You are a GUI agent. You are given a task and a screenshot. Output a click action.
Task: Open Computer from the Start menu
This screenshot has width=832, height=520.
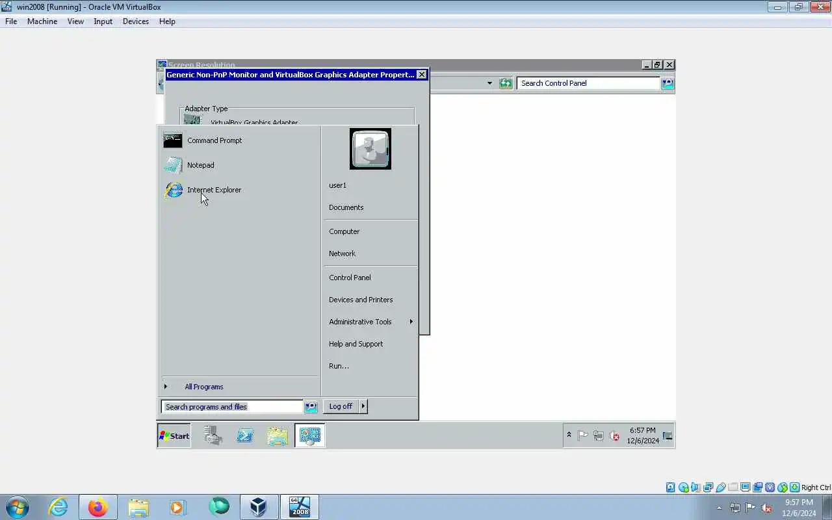[x=344, y=231]
